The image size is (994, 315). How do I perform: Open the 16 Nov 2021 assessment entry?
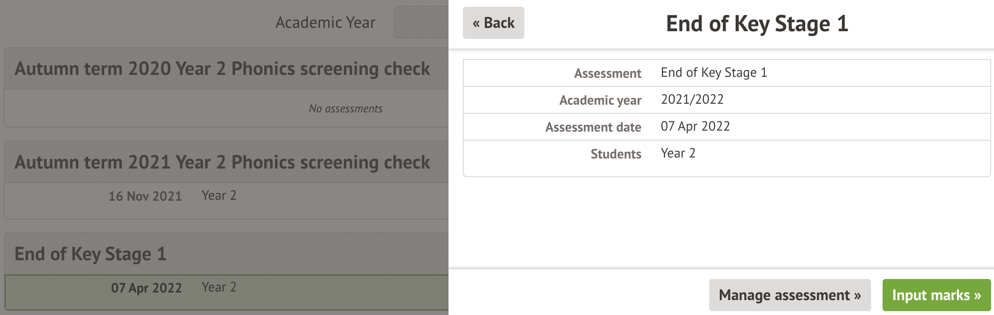point(145,196)
